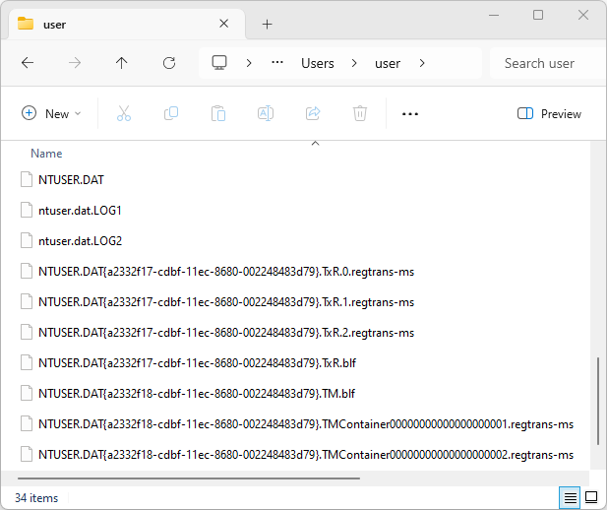608x510 pixels.
Task: Click the Users breadcrumb link
Action: click(x=317, y=63)
